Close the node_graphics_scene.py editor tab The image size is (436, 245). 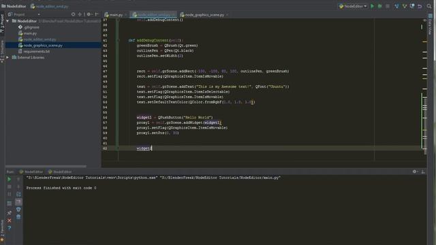[x=227, y=15]
